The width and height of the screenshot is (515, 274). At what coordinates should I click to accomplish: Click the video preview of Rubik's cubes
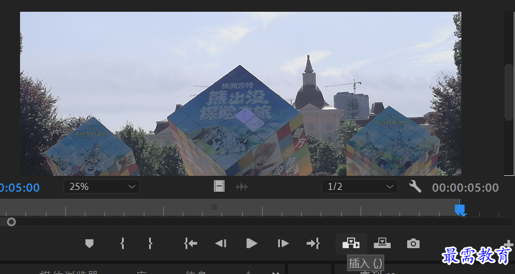[x=240, y=93]
